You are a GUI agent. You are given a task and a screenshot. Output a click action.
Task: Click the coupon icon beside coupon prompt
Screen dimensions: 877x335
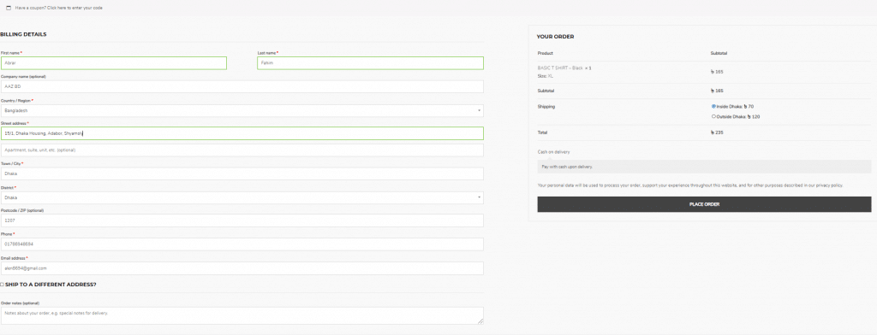[x=9, y=8]
